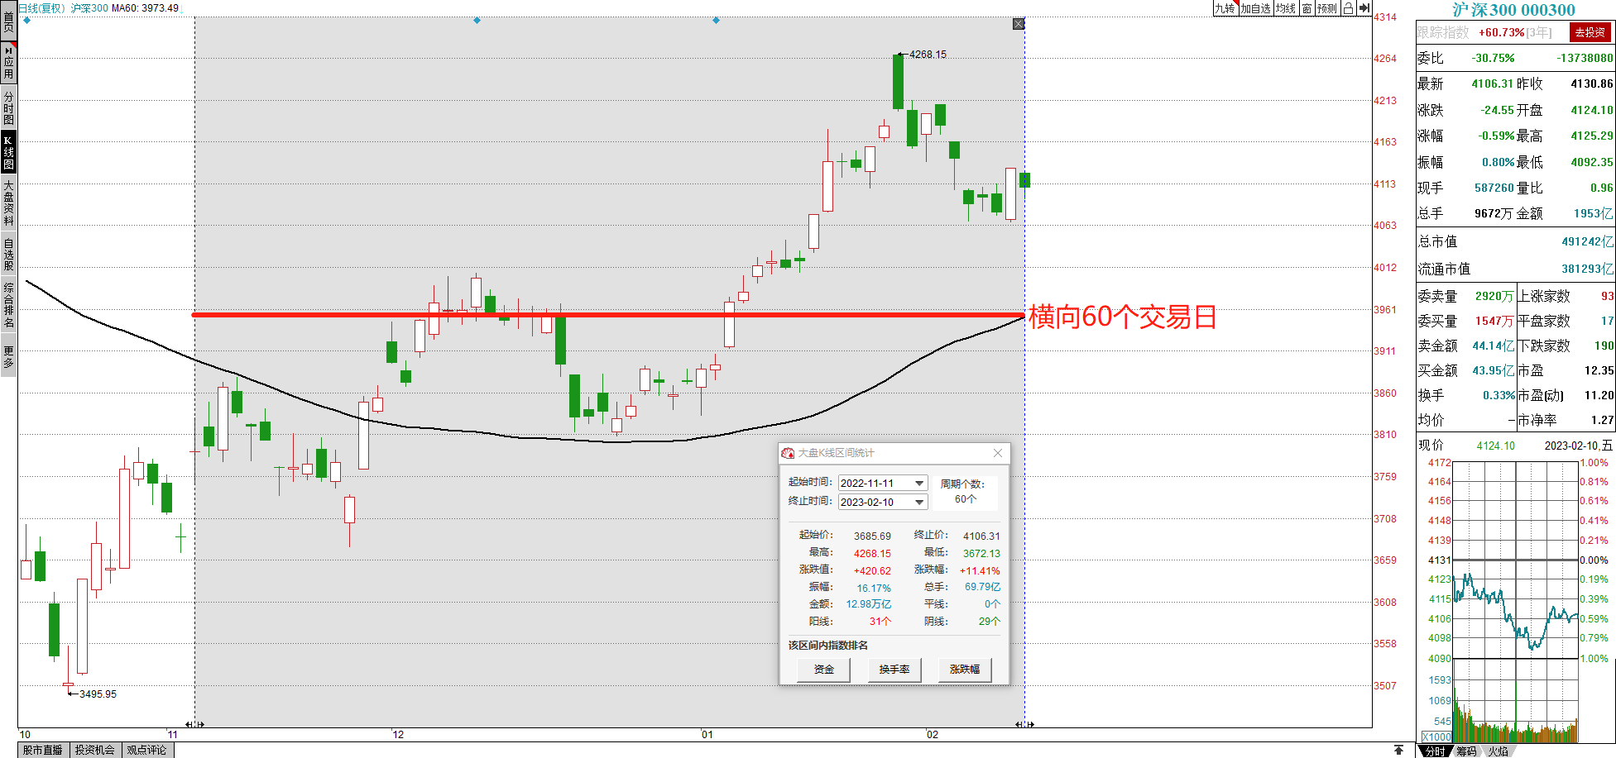Click the scroll-to-top arrow icon
The height and width of the screenshot is (758, 1616).
tap(1398, 750)
